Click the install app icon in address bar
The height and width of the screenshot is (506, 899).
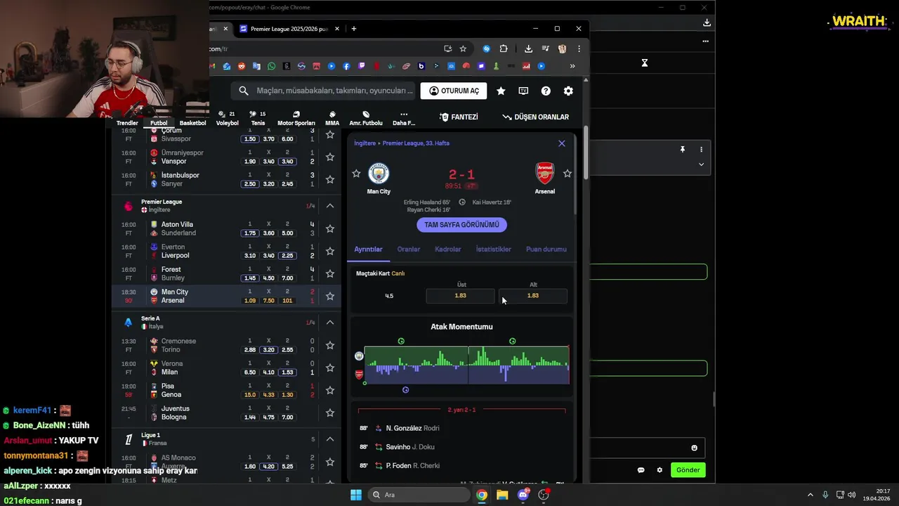(x=447, y=48)
